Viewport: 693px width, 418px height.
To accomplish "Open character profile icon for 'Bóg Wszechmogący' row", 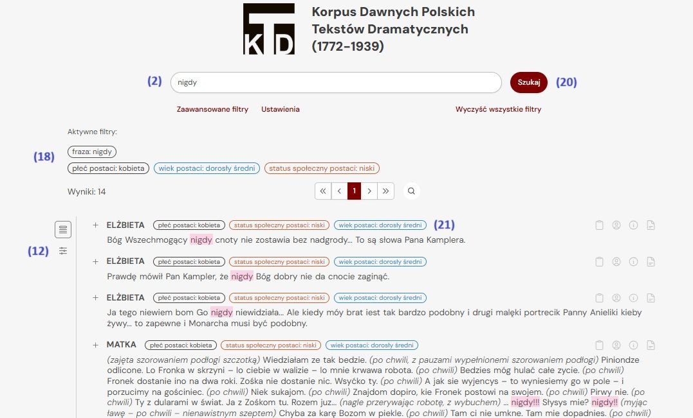I will (x=616, y=225).
